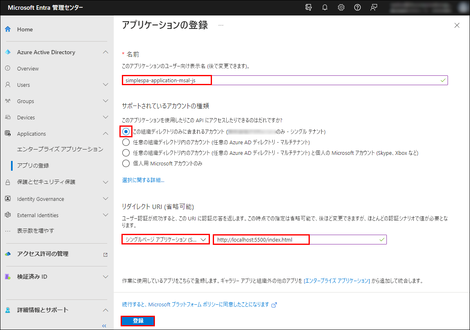Click the Groups people icon
This screenshot has height=330, width=470.
pos(8,101)
